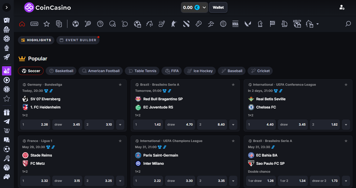Expand more markets for Red Bull Bragantino match
The image size is (356, 188).
click(x=233, y=125)
